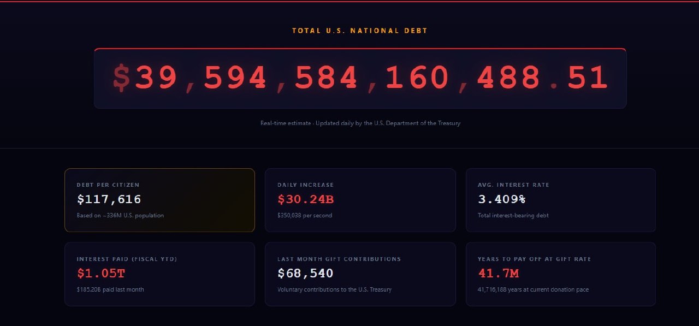The image size is (699, 326).
Task: Open the Avg. Interest Rate card
Action: coord(561,200)
